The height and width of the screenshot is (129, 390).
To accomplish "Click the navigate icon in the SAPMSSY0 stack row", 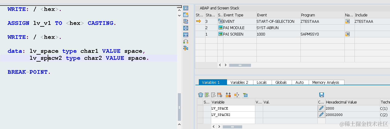I will coord(348,34).
